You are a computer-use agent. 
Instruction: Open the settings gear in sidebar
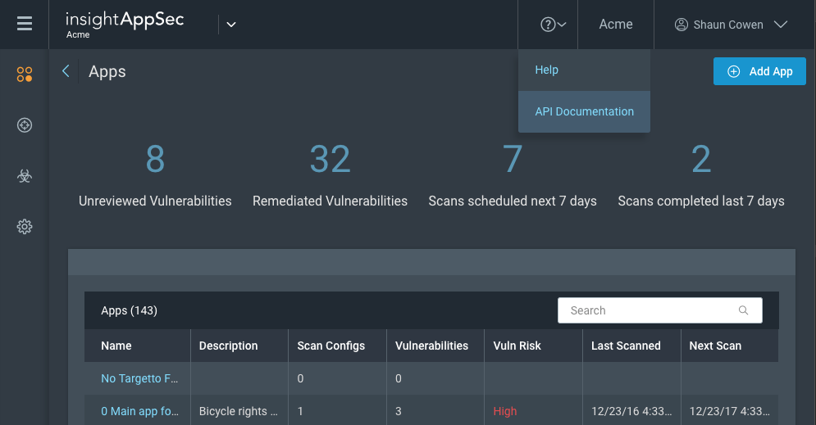[25, 227]
